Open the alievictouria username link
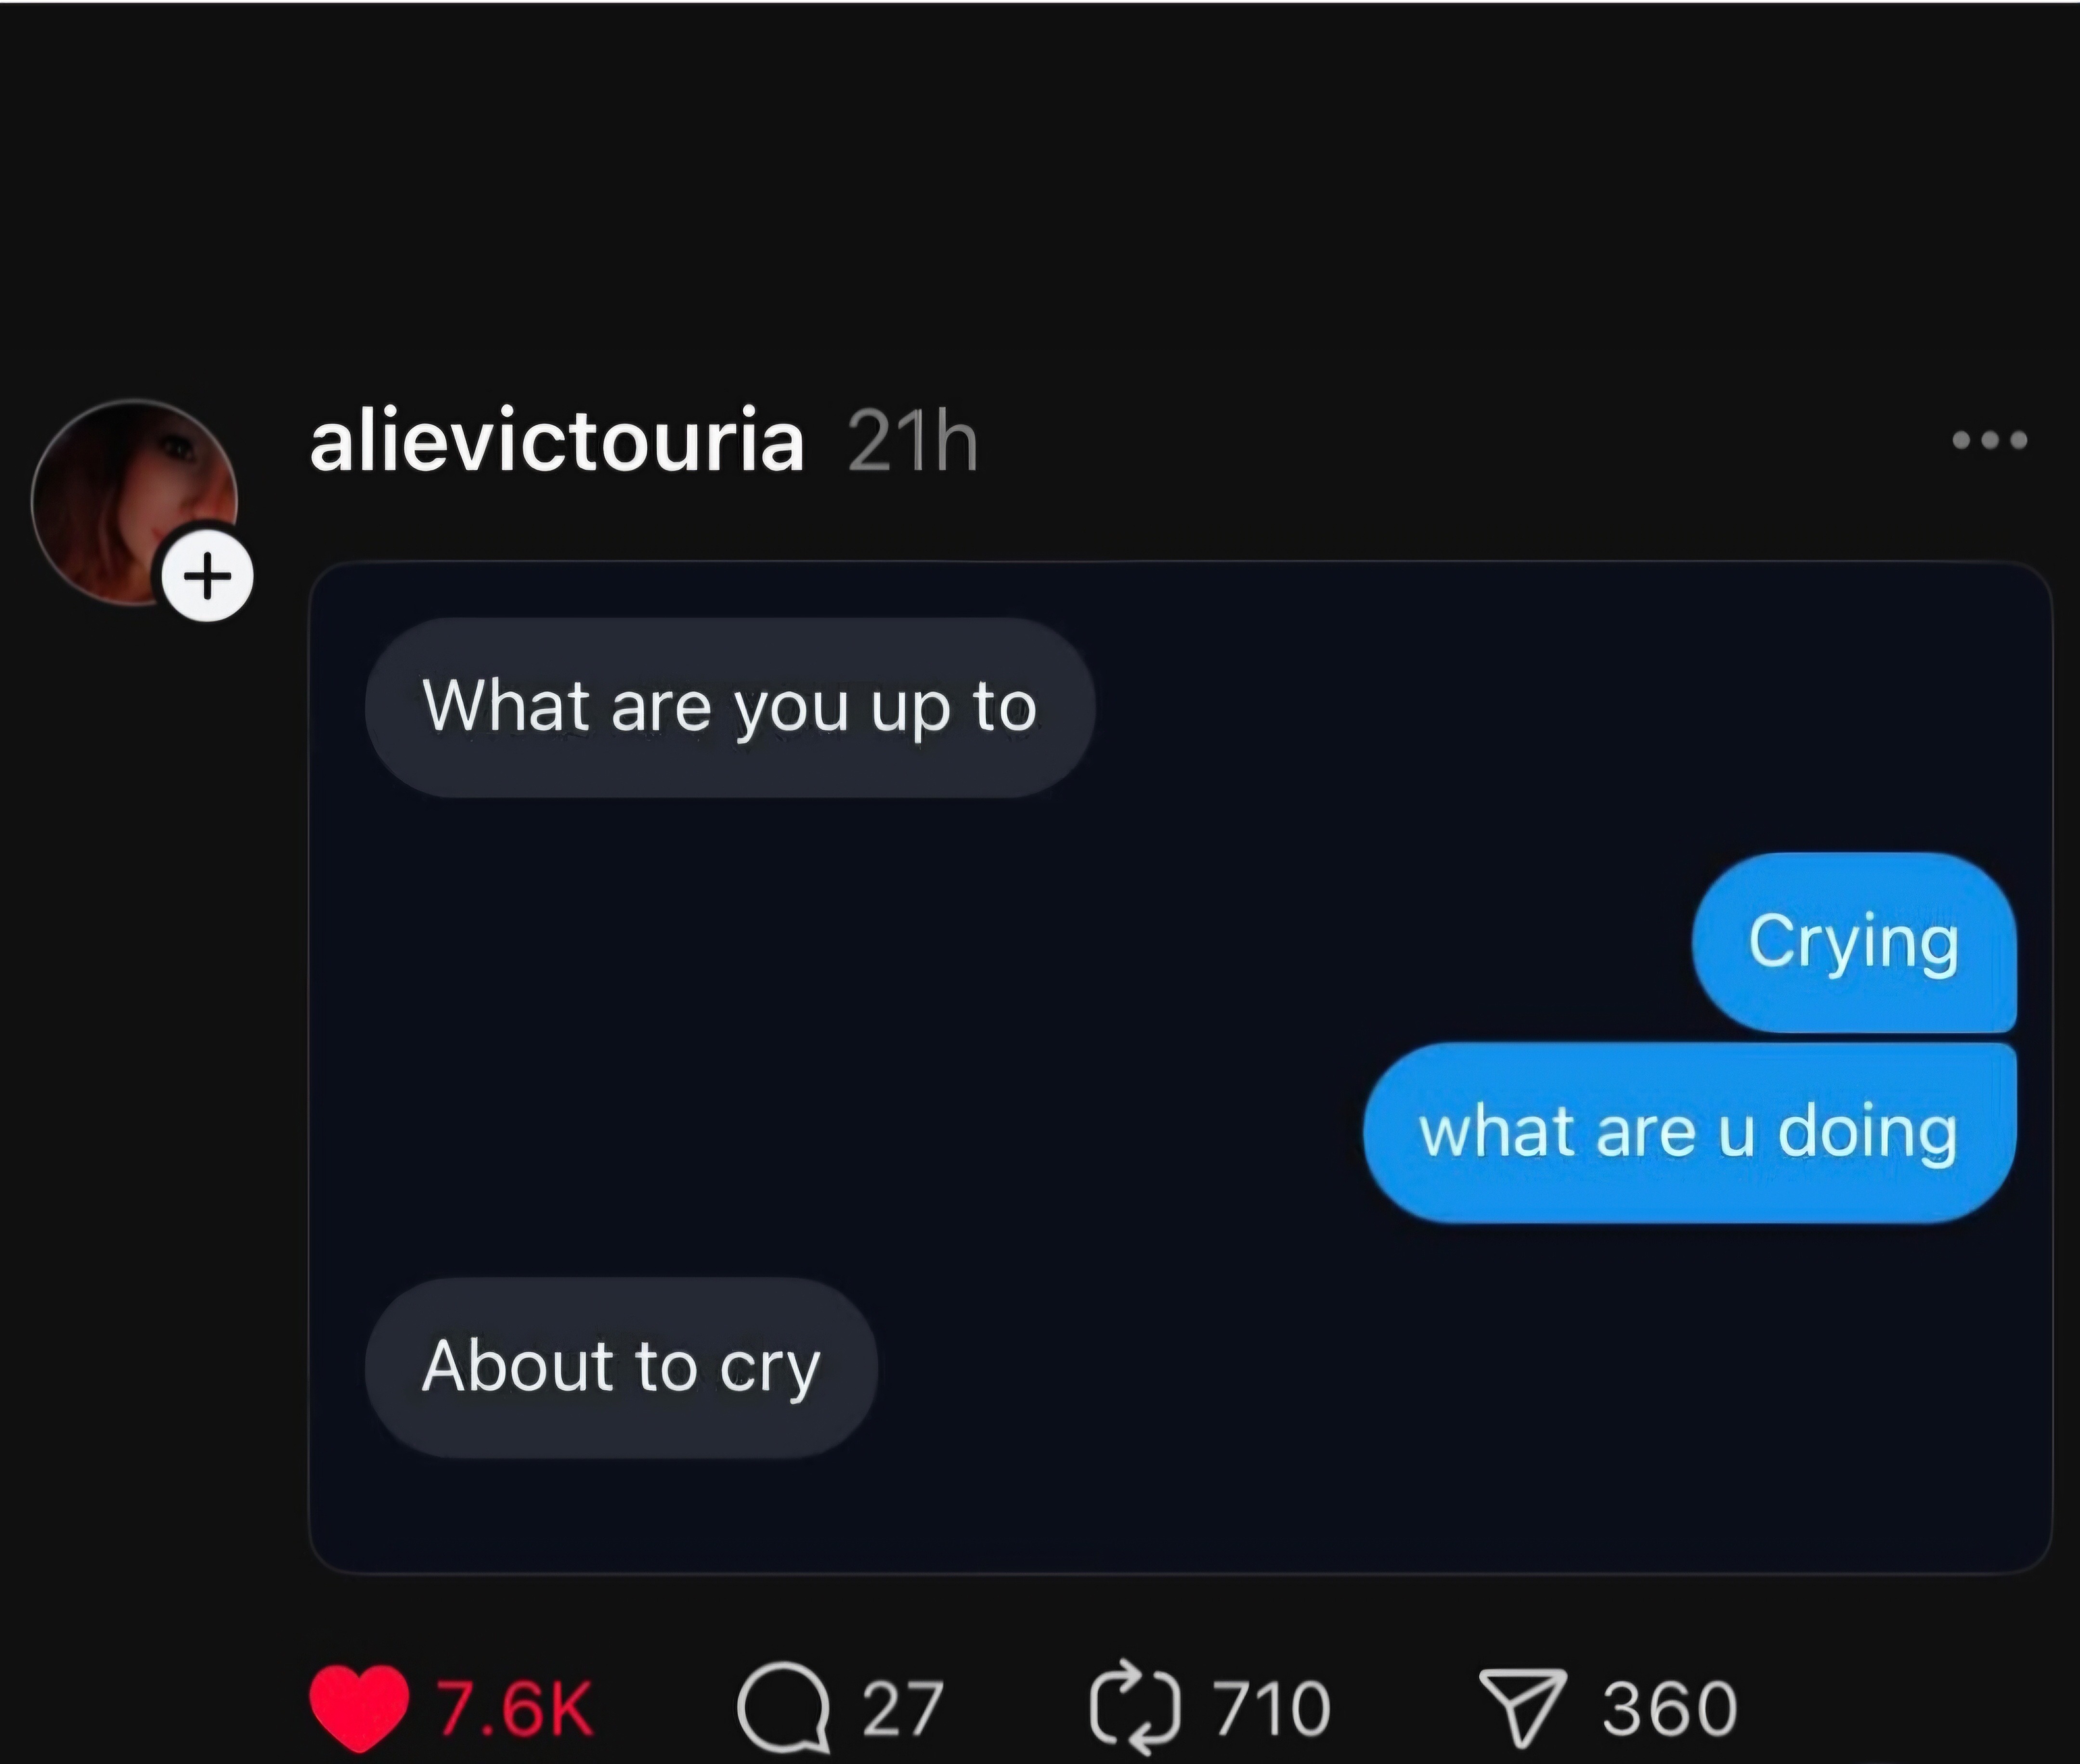2080x1764 pixels. (x=557, y=441)
